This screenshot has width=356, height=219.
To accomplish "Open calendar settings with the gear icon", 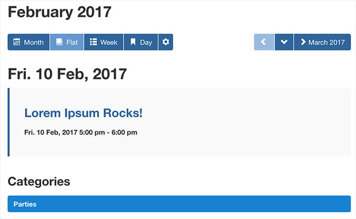I will coord(166,42).
